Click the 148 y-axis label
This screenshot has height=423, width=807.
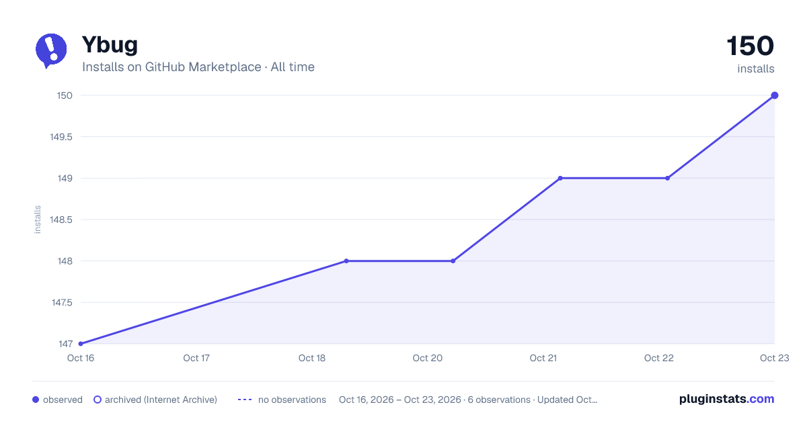pyautogui.click(x=65, y=261)
